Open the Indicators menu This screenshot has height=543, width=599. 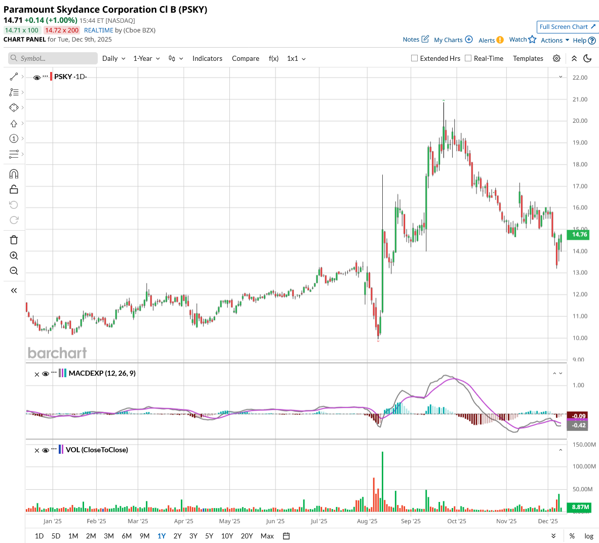pos(208,58)
